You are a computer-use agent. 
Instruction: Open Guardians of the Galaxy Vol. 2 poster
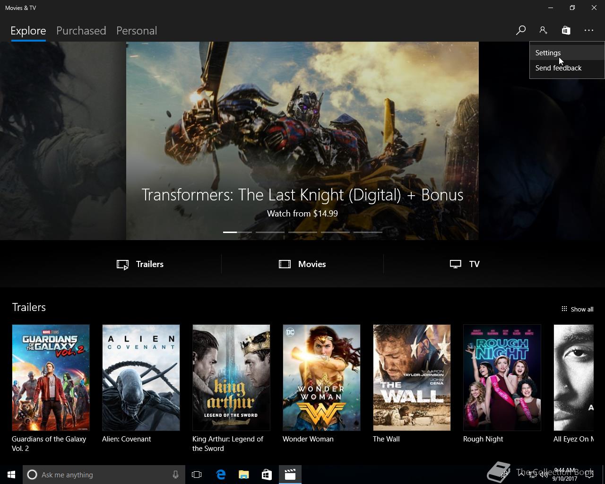51,378
